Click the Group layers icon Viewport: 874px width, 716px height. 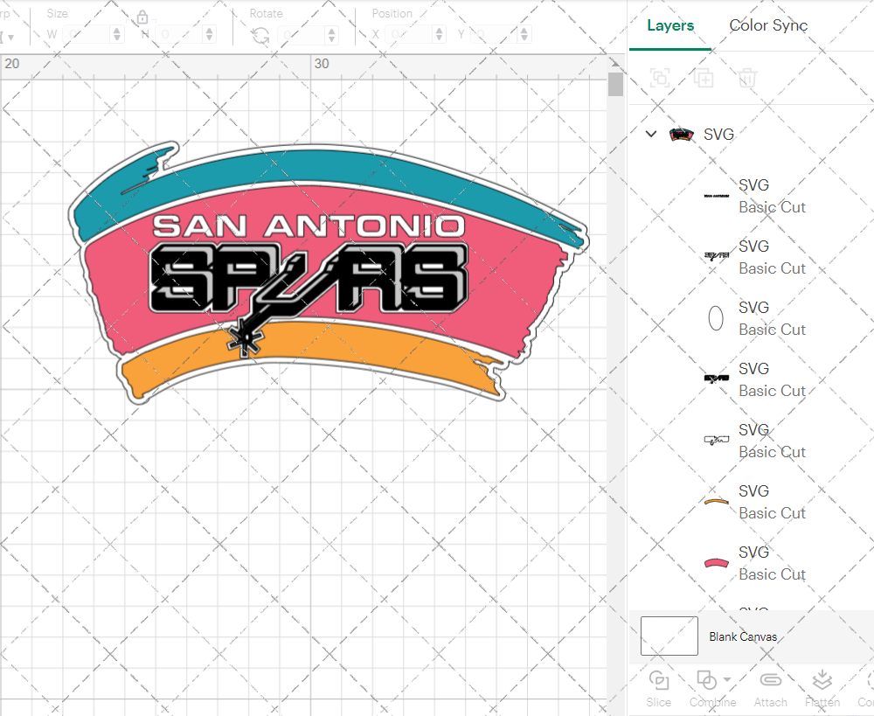pos(660,79)
